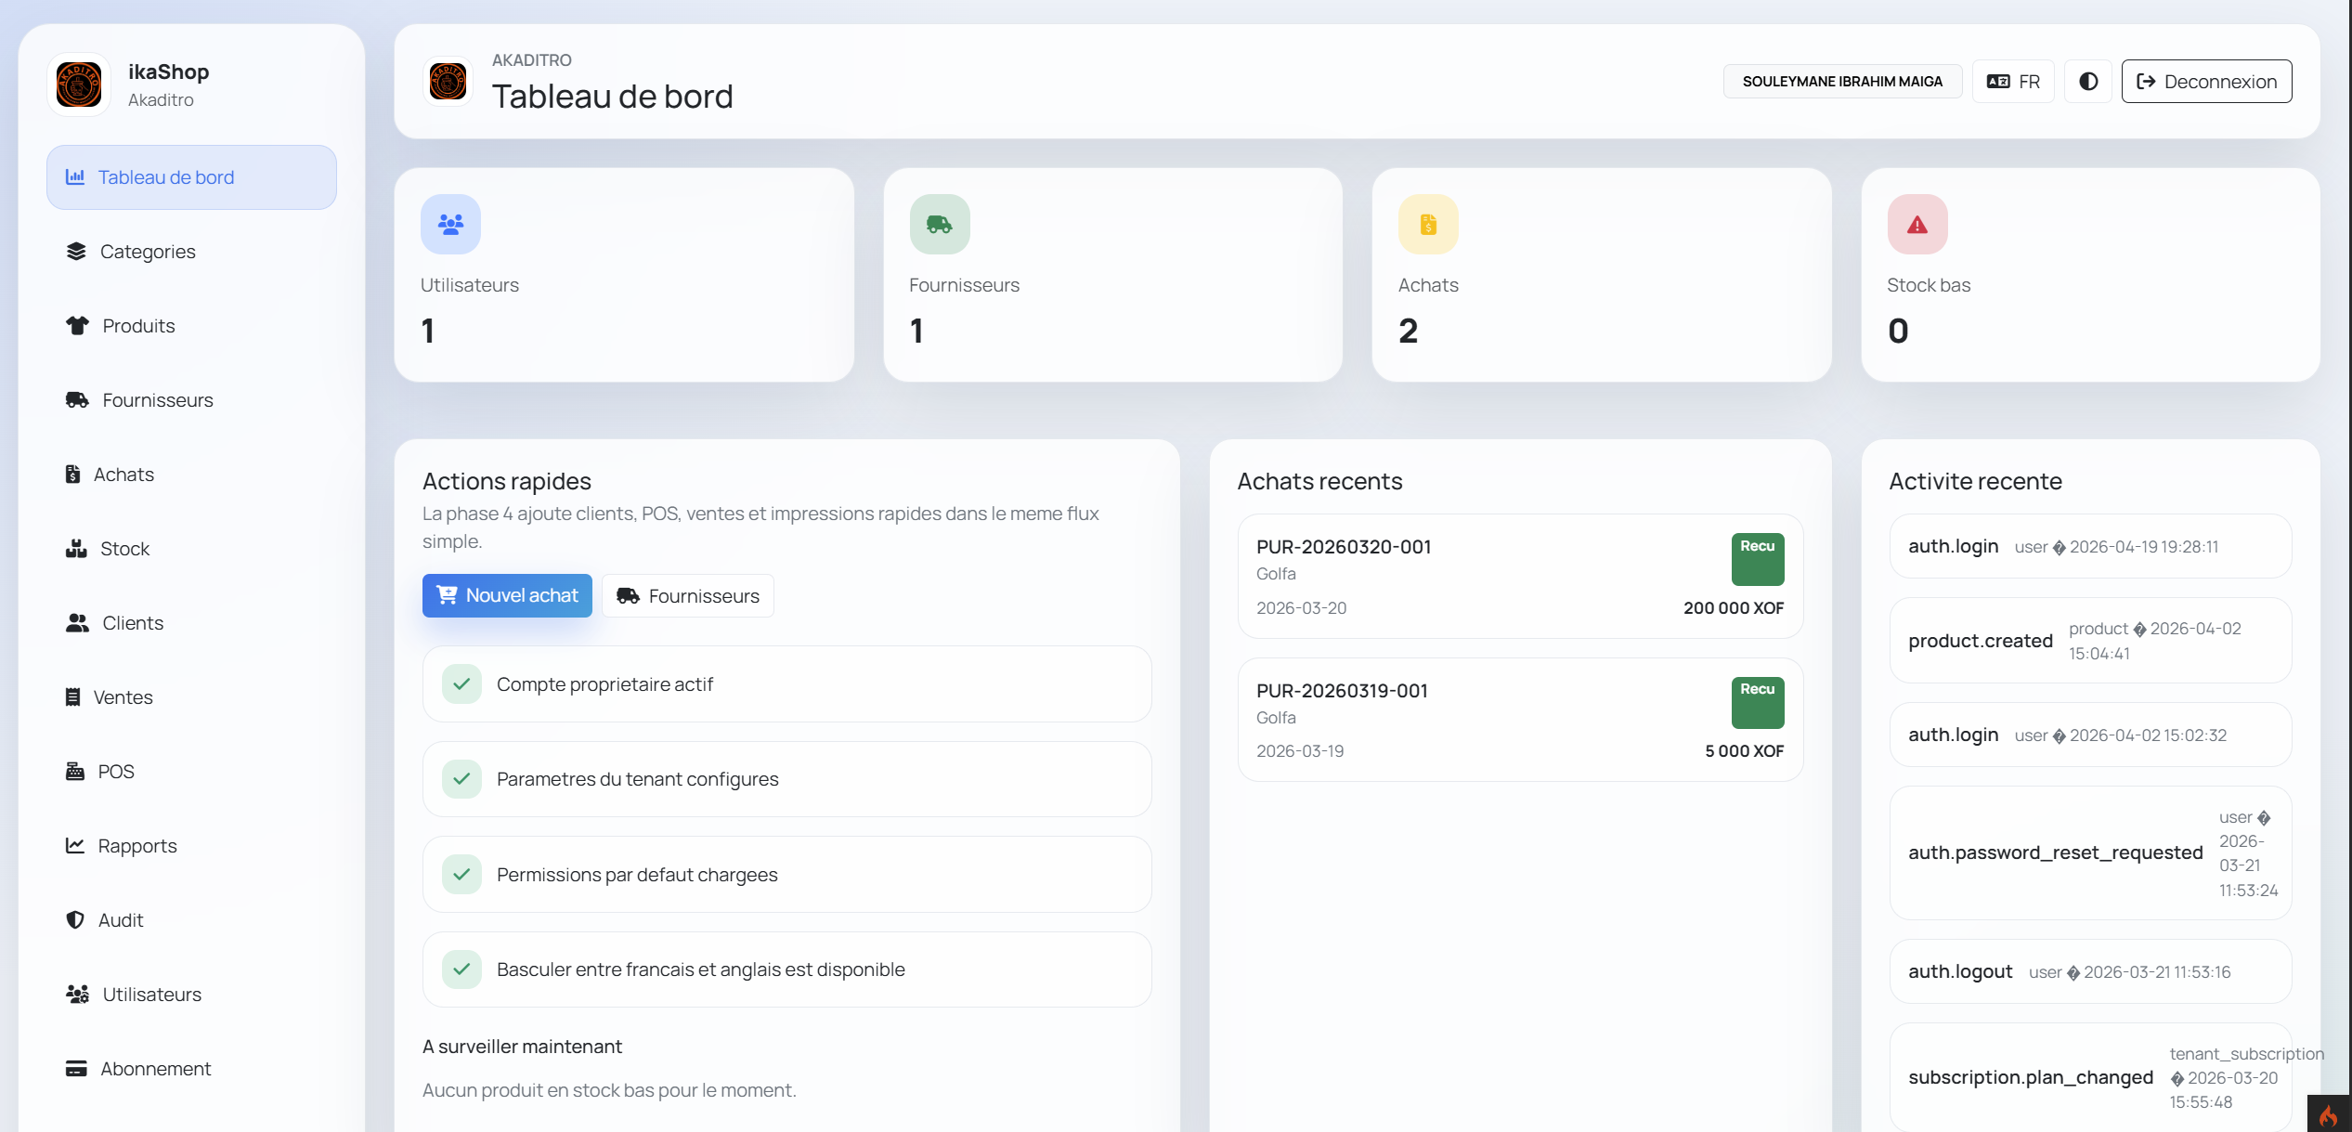This screenshot has width=2352, height=1132.
Task: Click the Achats card invoice icon
Action: pyautogui.click(x=1427, y=224)
